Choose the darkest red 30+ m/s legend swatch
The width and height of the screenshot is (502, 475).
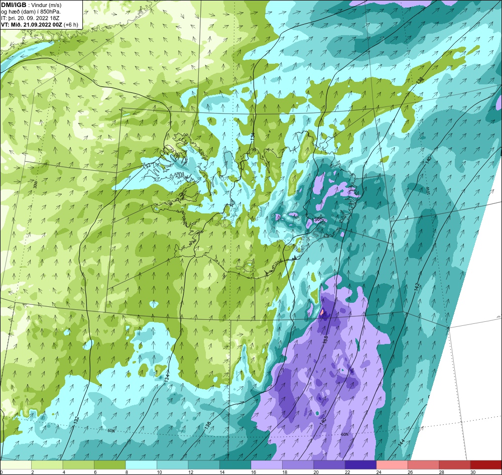point(486,464)
